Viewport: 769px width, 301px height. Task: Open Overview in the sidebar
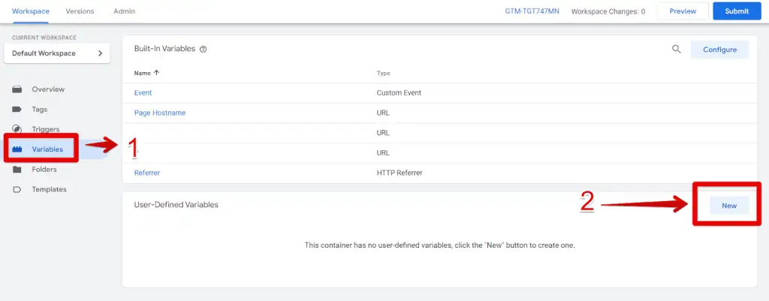(x=48, y=89)
